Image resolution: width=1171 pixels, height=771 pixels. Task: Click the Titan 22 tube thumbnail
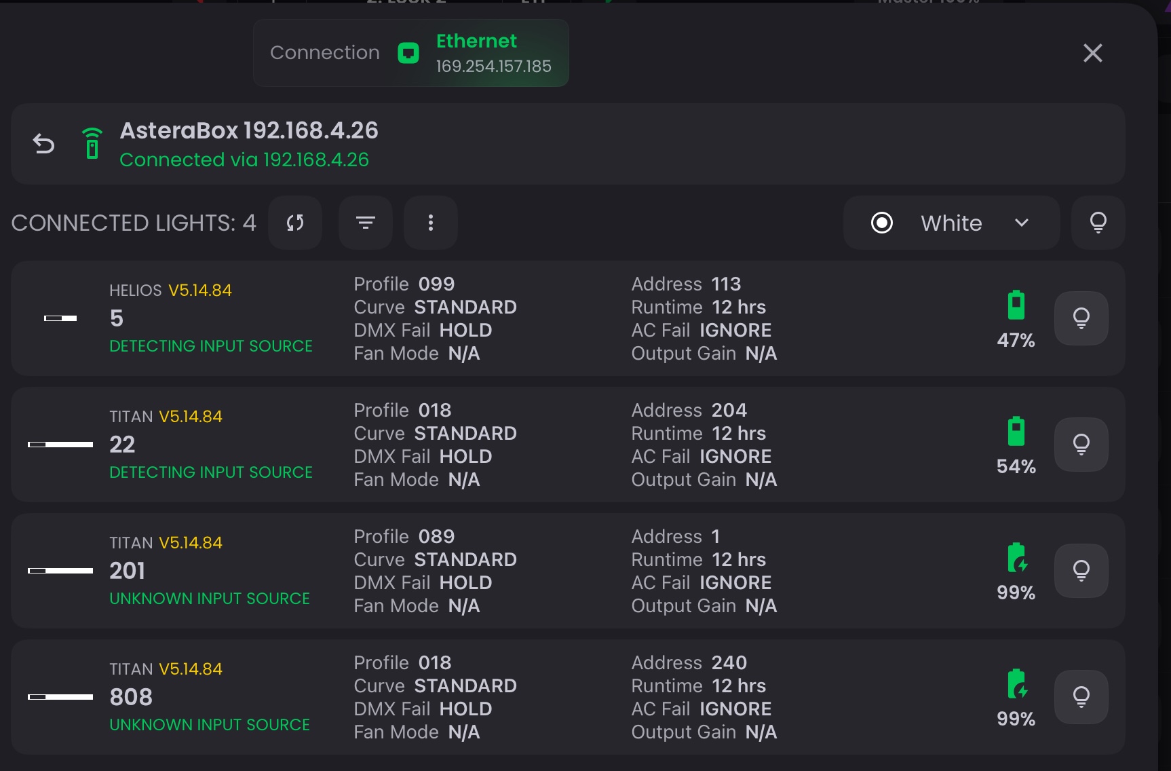(60, 445)
